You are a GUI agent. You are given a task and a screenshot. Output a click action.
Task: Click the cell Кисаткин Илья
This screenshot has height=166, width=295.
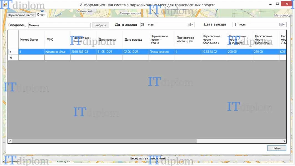coord(57,52)
